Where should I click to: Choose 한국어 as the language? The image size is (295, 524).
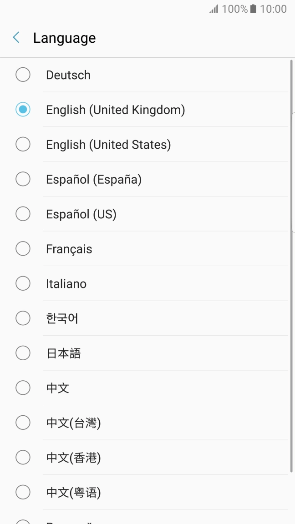pos(23,318)
